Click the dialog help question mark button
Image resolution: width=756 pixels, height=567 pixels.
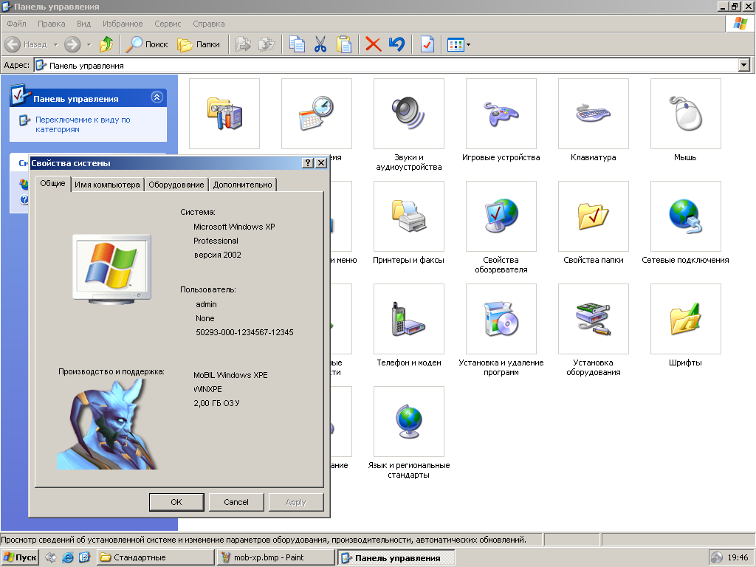tap(308, 163)
